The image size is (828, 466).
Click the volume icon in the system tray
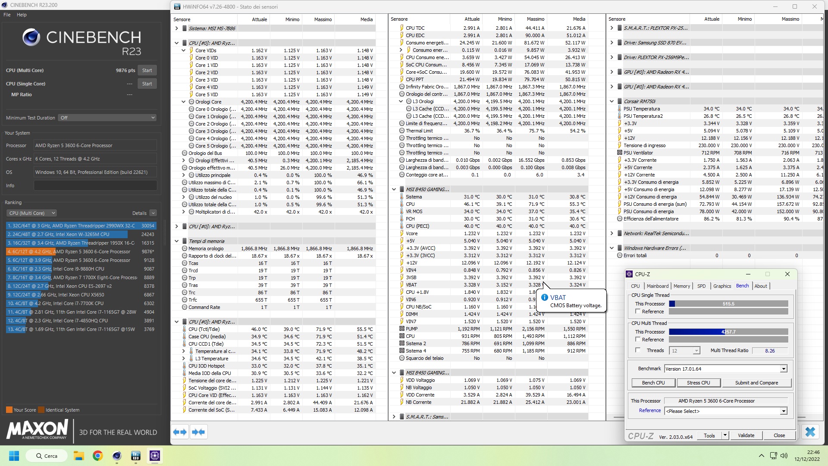point(784,456)
